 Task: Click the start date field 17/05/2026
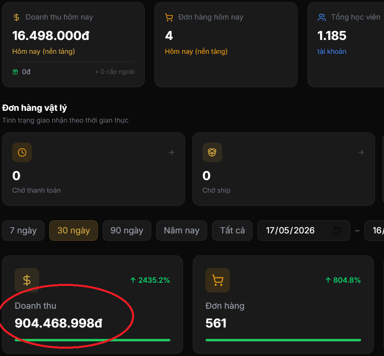(x=304, y=231)
